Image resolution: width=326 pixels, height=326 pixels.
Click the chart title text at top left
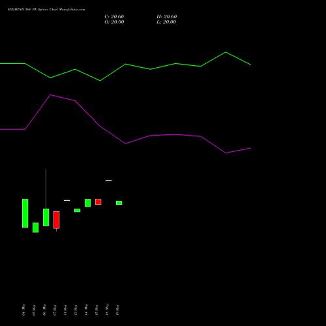click(46, 9)
